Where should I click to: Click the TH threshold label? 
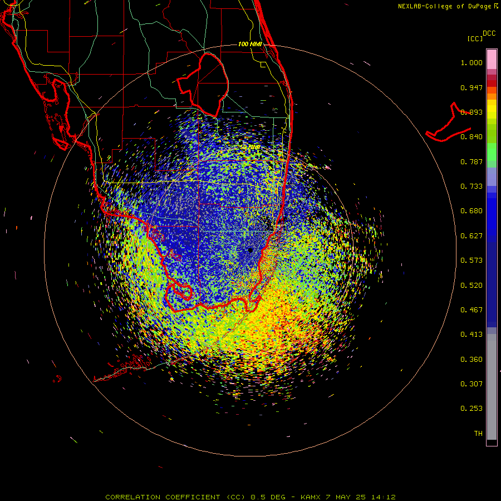point(478,434)
